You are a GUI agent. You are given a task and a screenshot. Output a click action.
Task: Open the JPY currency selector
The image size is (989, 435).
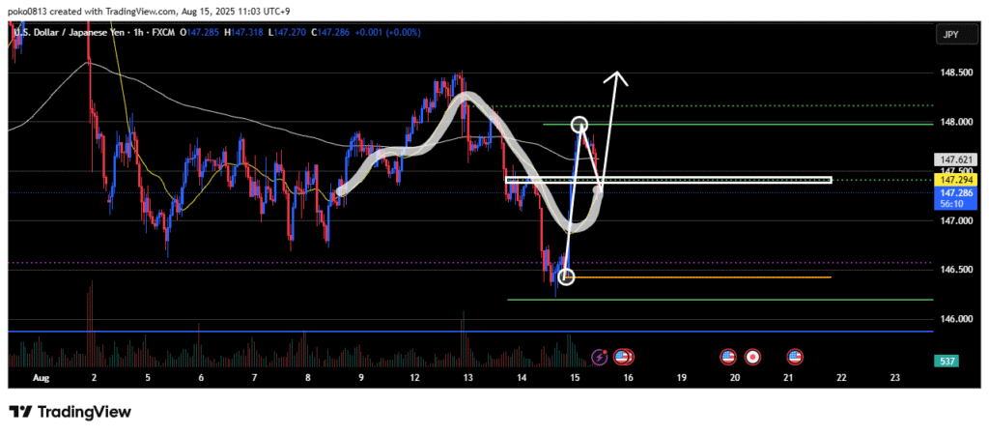[950, 35]
